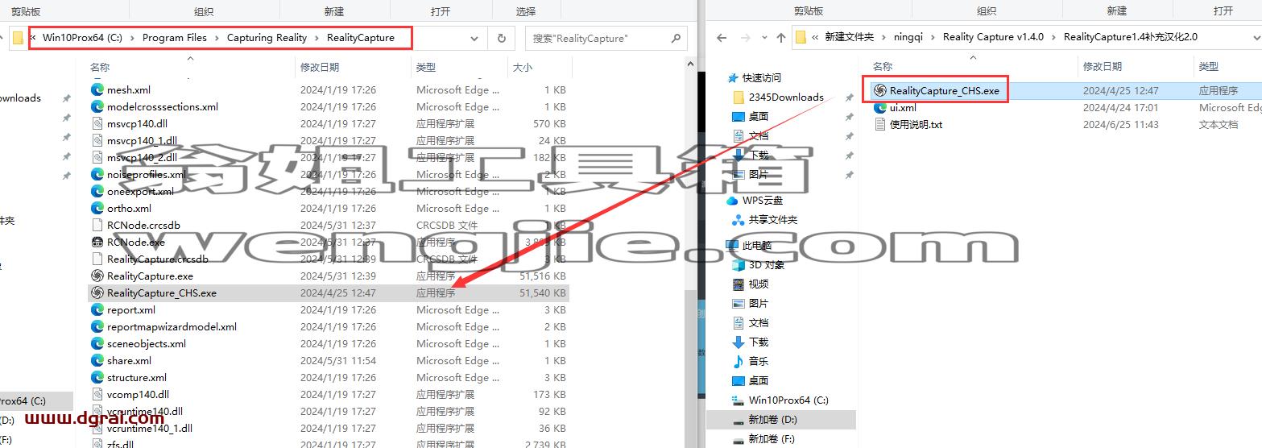Click 新建文件夹 breadcrumb in right address bar
This screenshot has height=448, width=1262.
(849, 37)
